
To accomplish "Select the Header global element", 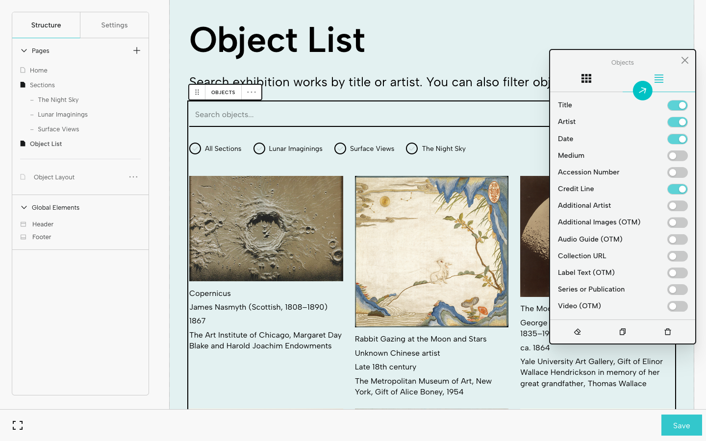I will tap(43, 224).
